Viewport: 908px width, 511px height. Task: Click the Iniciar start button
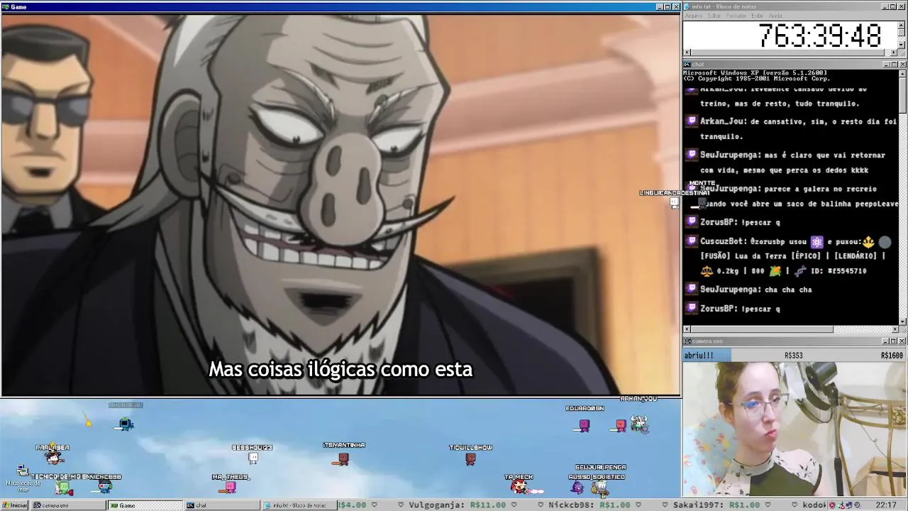(14, 505)
